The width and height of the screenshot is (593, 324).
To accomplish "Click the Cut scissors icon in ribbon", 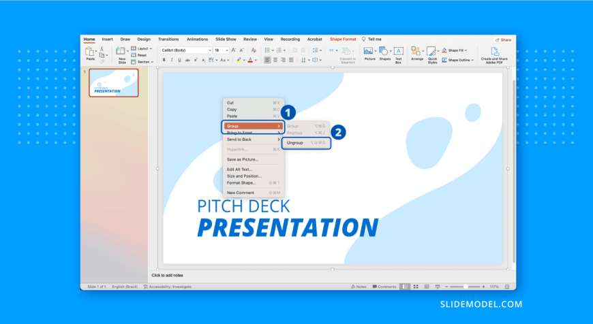I will [x=102, y=49].
